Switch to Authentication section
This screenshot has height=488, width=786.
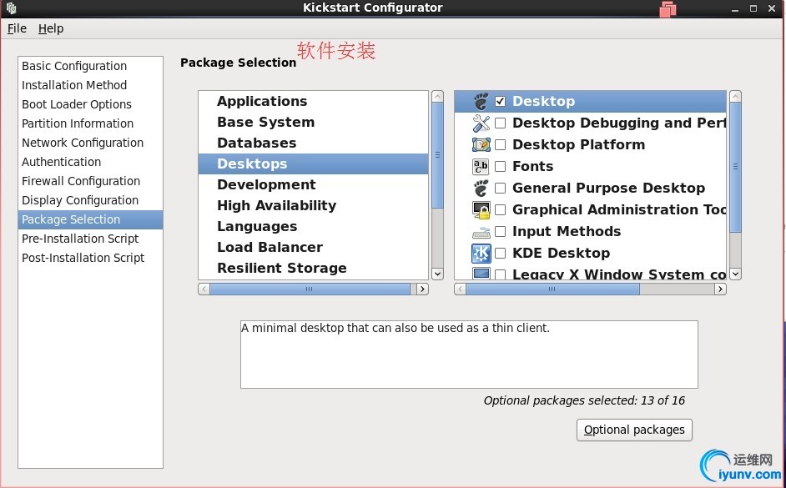pos(90,162)
